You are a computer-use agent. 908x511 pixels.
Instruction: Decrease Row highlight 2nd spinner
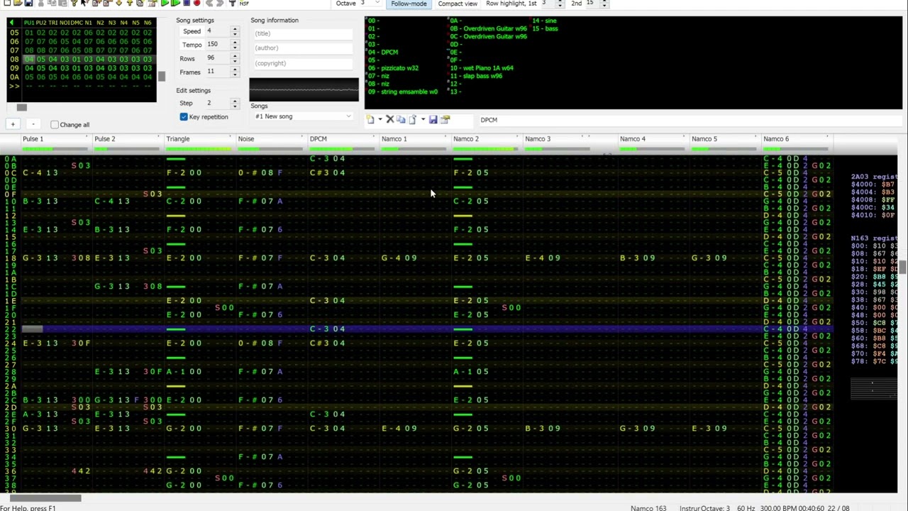pyautogui.click(x=604, y=6)
